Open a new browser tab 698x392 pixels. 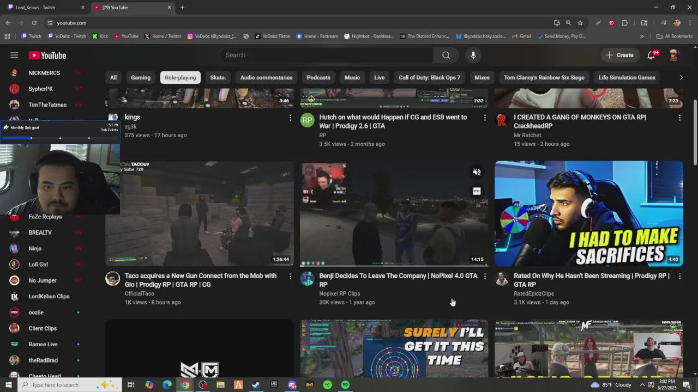coord(182,8)
